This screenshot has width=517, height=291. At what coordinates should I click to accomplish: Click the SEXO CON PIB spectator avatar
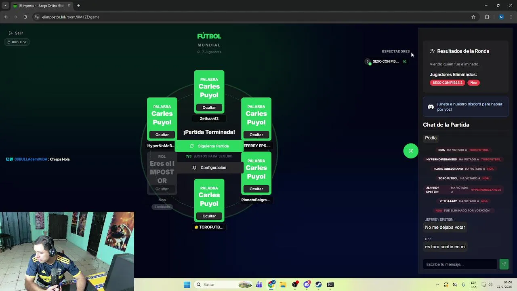368,61
